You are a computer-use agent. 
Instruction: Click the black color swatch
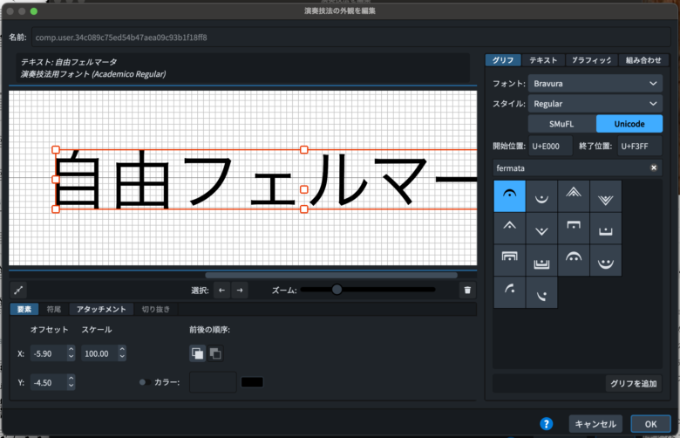pos(252,382)
